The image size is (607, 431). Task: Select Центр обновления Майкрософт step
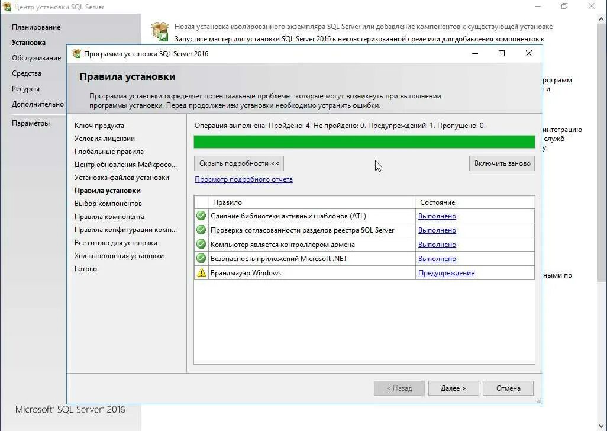coord(125,165)
